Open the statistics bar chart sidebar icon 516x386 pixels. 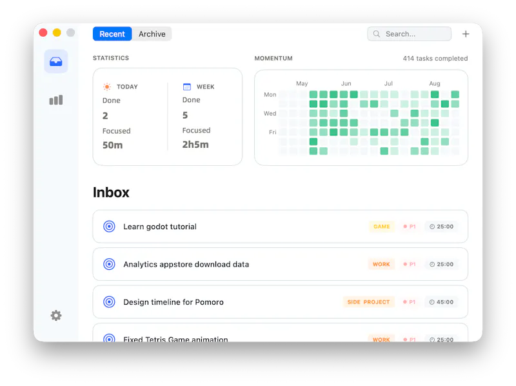pyautogui.click(x=56, y=100)
